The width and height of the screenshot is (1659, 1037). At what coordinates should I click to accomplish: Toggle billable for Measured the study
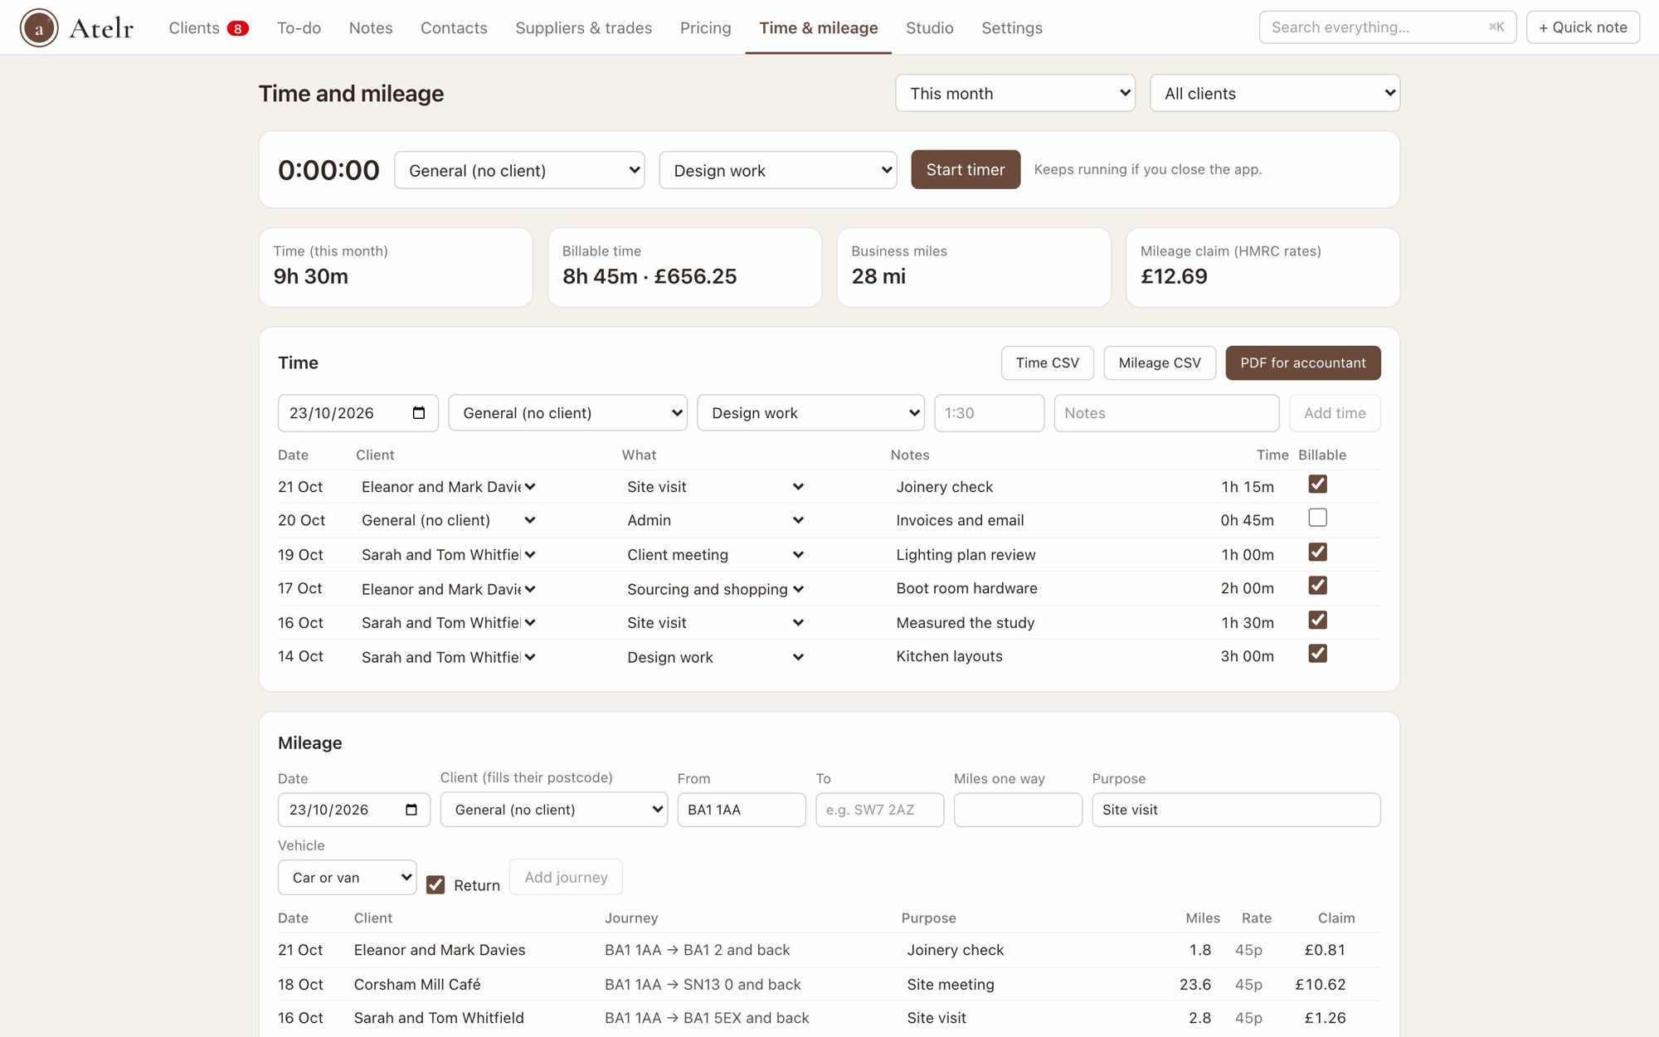[1317, 620]
